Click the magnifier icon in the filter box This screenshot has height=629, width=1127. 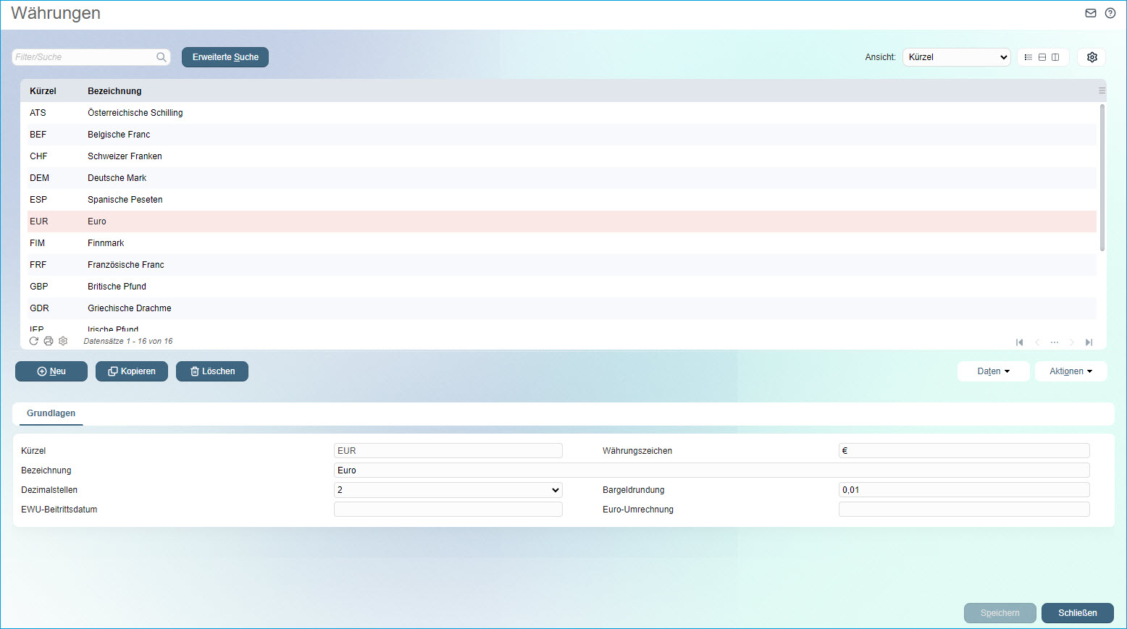pyautogui.click(x=162, y=57)
